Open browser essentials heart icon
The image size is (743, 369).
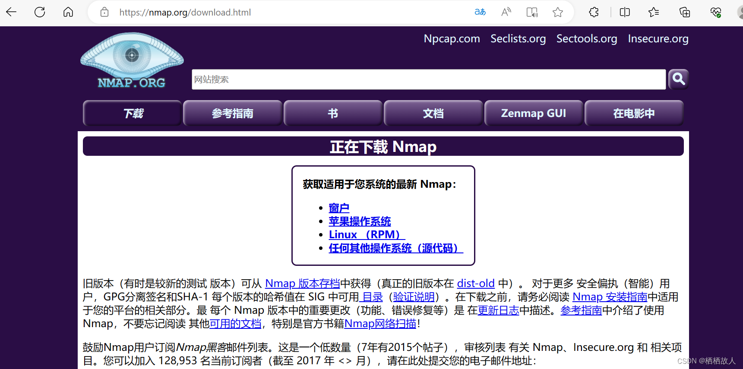pyautogui.click(x=716, y=12)
